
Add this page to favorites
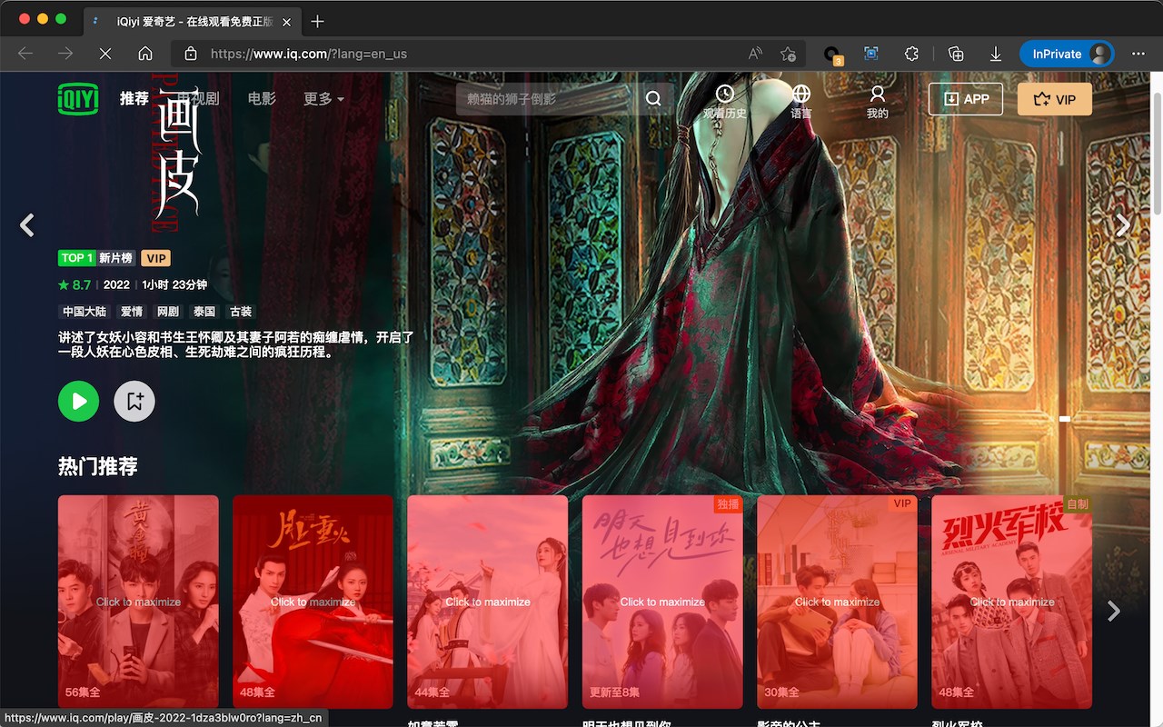click(789, 54)
